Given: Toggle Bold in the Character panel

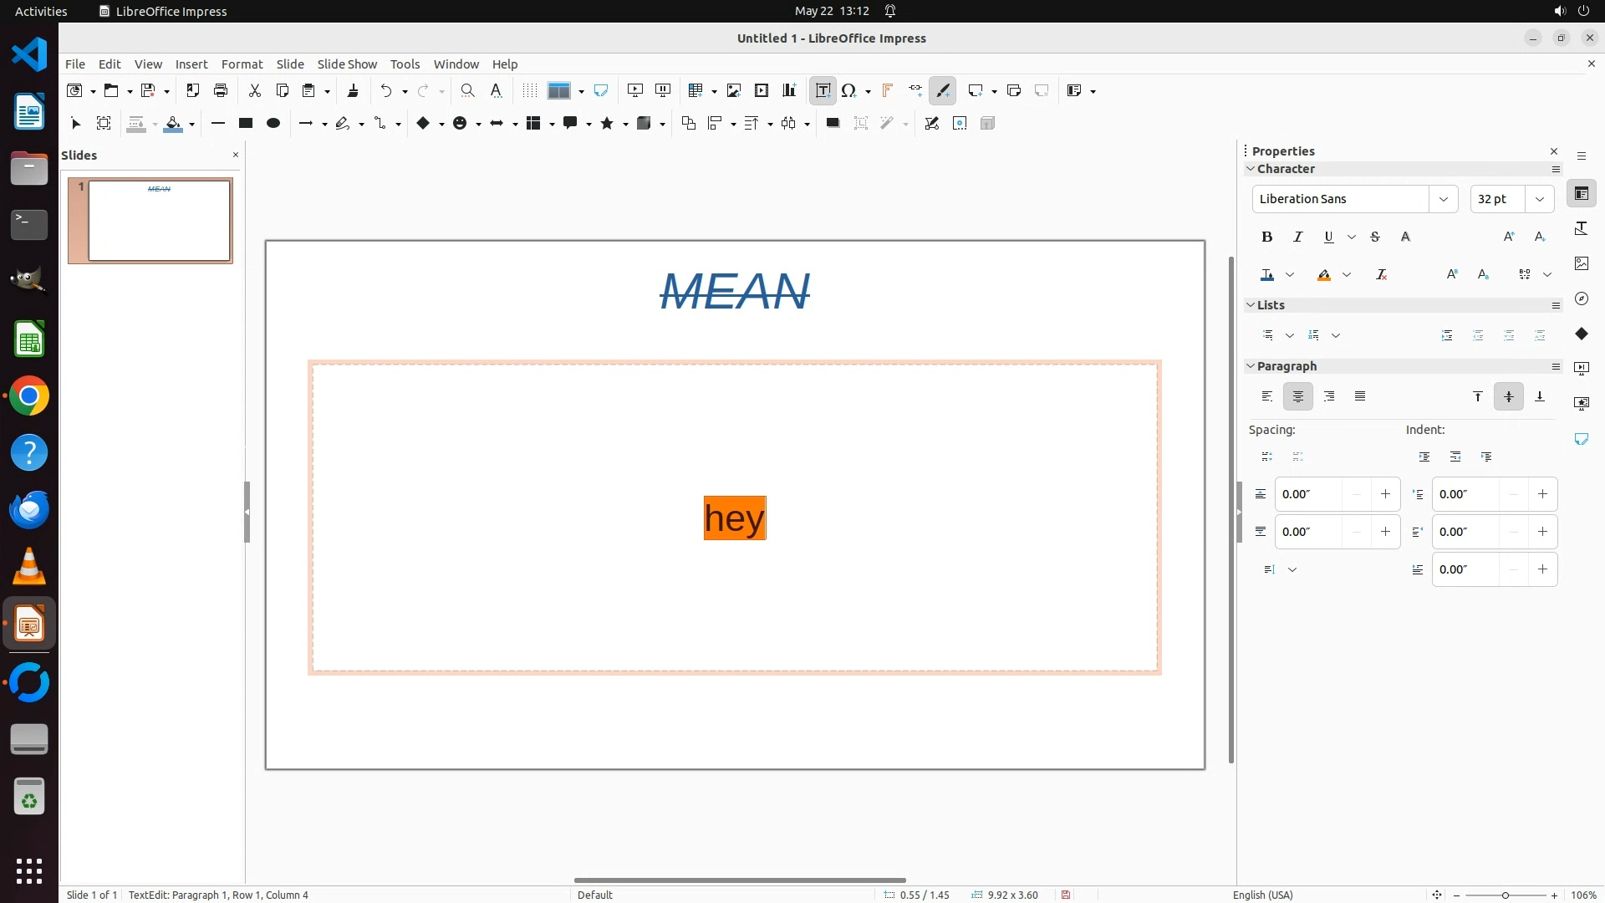Looking at the screenshot, I should click(1266, 237).
